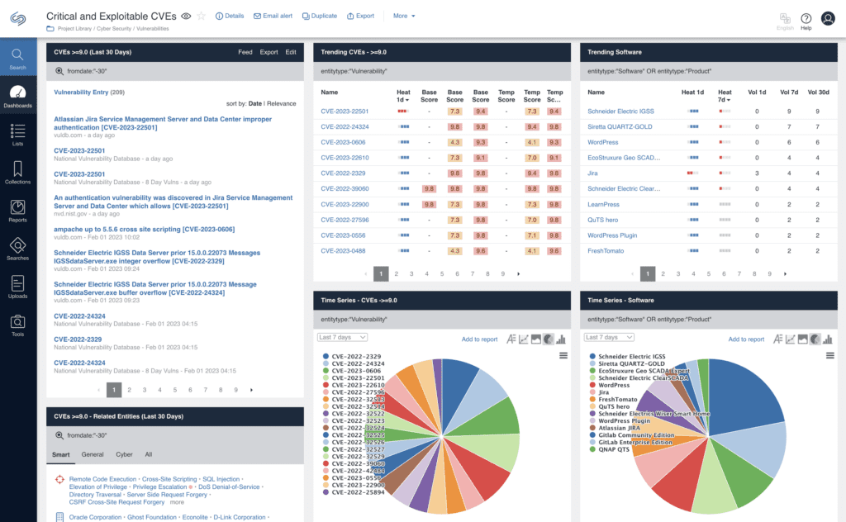Select line chart icon in Time Series Software
The height and width of the screenshot is (522, 846).
[790, 339]
